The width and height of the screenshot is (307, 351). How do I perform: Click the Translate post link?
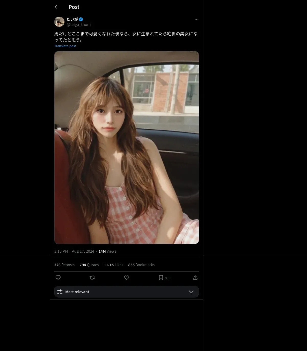tap(65, 46)
